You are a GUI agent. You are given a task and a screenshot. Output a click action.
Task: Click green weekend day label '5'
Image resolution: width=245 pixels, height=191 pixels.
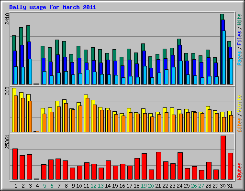[45, 186]
